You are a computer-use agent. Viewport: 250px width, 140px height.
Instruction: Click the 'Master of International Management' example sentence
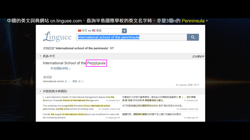pos(79,99)
